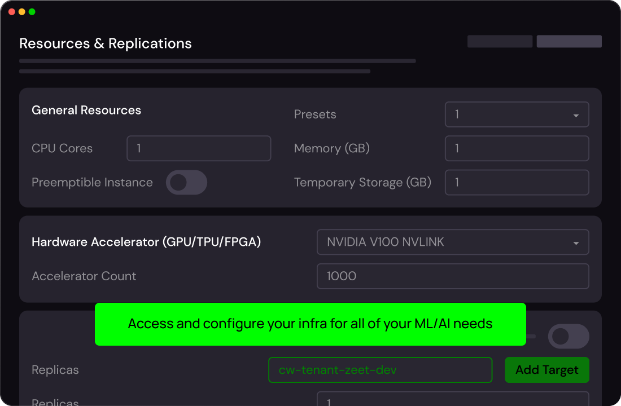Image resolution: width=621 pixels, height=406 pixels.
Task: Click the CPU Cores input field
Action: pos(199,148)
